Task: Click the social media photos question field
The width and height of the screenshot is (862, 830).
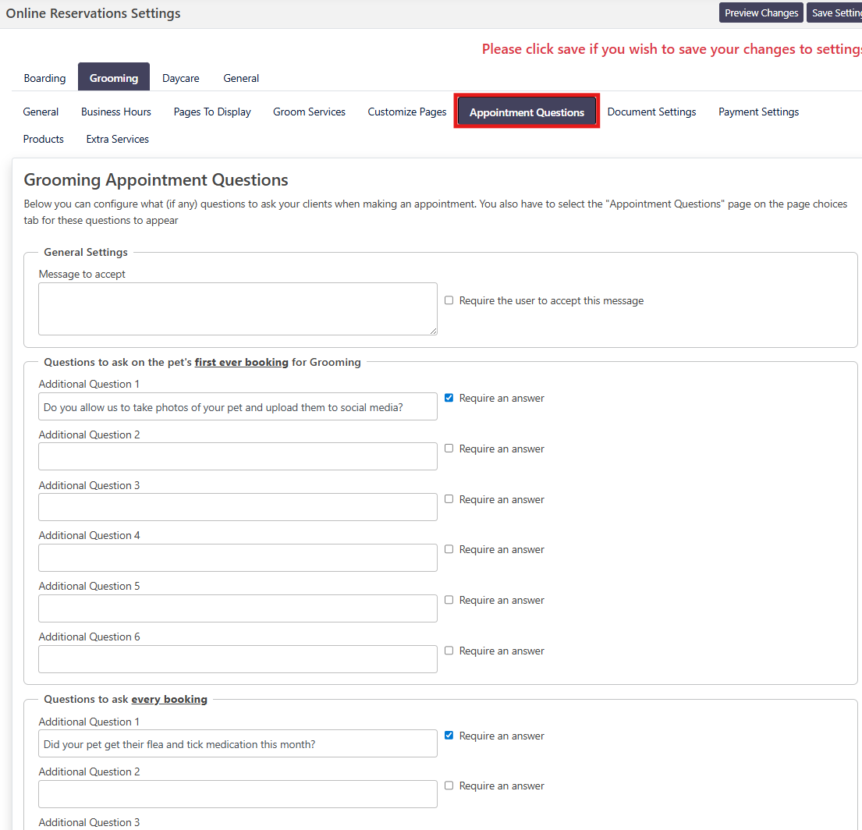Action: pyautogui.click(x=237, y=406)
